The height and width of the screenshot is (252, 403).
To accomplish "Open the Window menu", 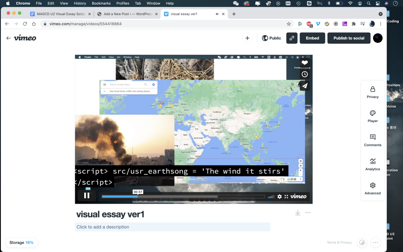I will click(153, 3).
